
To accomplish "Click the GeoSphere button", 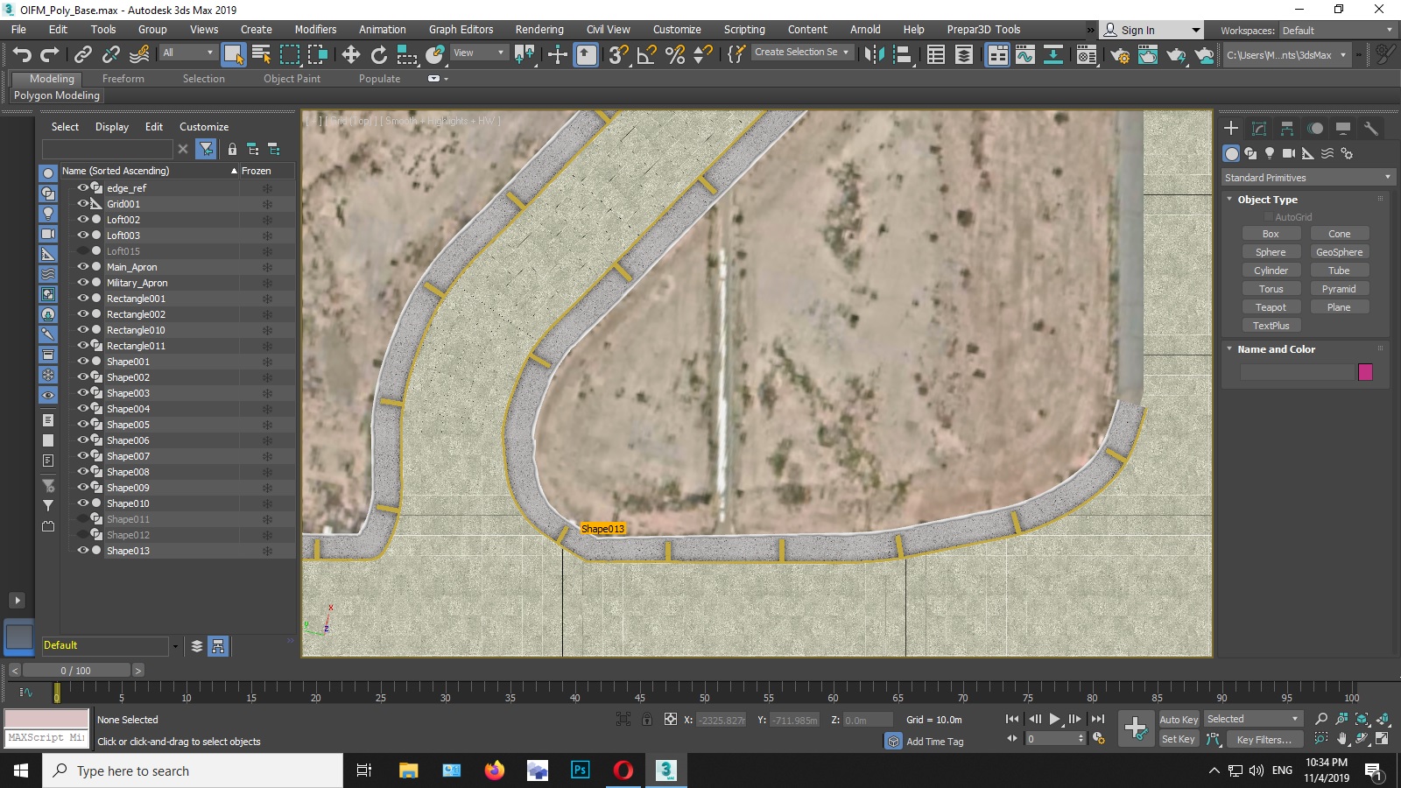I will point(1339,252).
